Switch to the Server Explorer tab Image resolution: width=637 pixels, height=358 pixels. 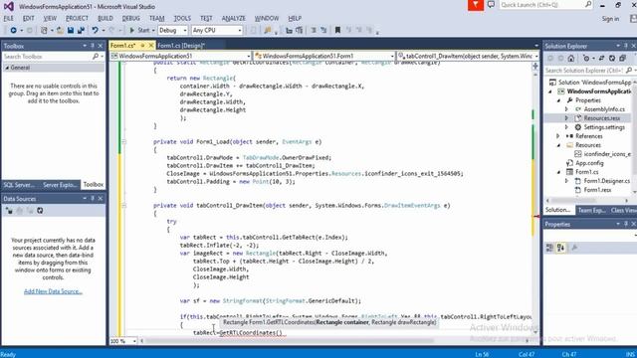point(60,185)
